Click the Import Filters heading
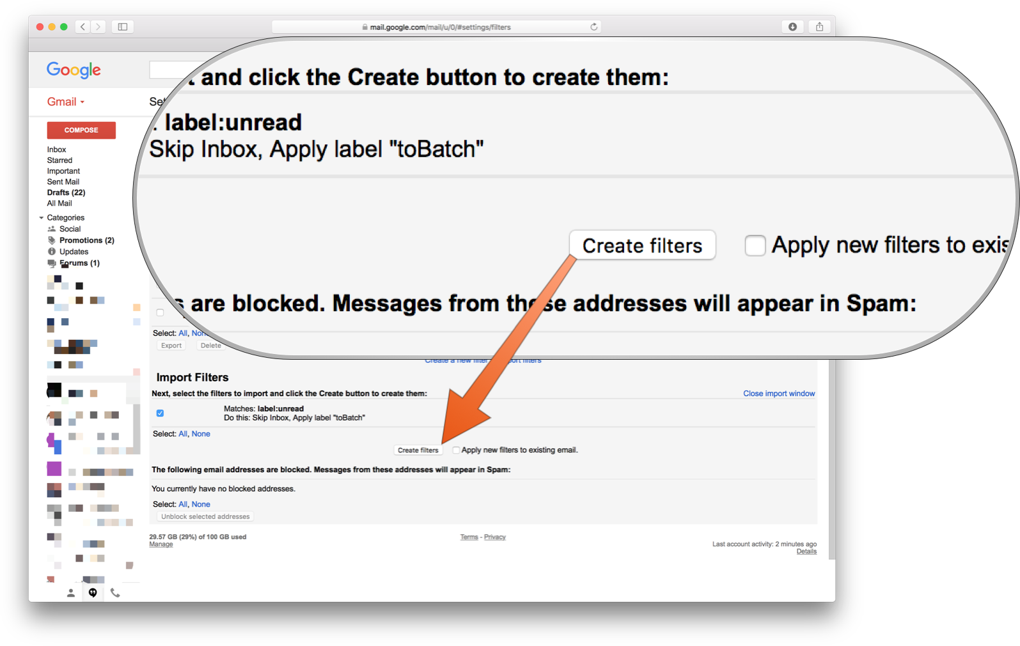Viewport: 1020px width, 646px height. click(x=192, y=378)
